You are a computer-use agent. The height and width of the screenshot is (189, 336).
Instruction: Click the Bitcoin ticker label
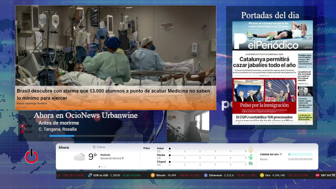point(161,175)
